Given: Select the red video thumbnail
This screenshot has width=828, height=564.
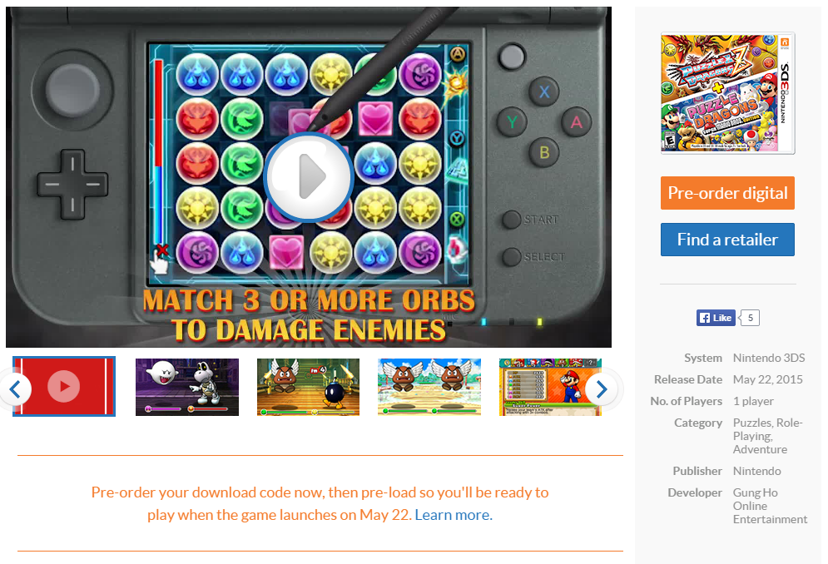Looking at the screenshot, I should pos(64,387).
